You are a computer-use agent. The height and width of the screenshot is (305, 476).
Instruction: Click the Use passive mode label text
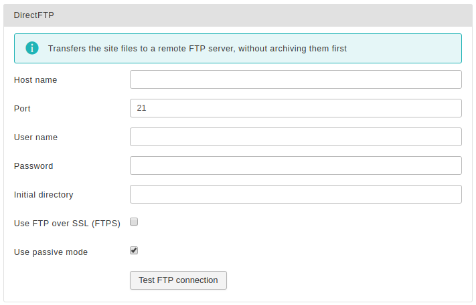pos(51,252)
